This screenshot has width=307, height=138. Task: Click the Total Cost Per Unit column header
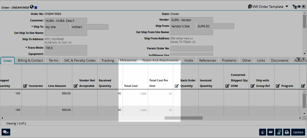pos(159,83)
